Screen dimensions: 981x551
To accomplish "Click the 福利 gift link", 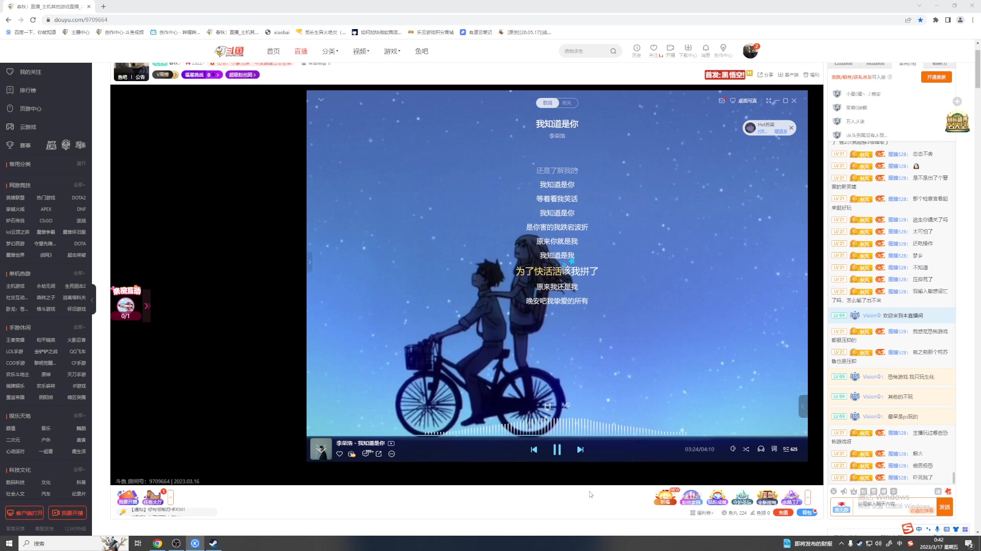I will [x=811, y=75].
